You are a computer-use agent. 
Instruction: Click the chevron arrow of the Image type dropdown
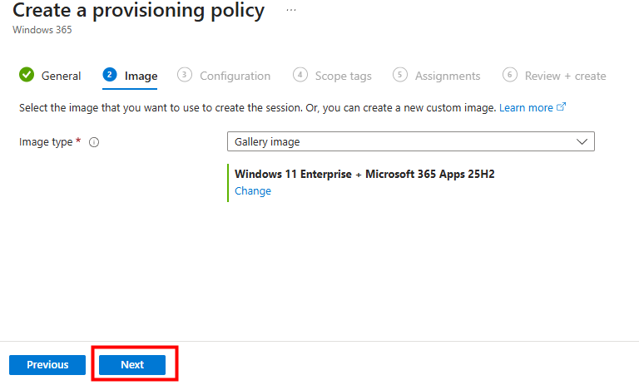pos(582,142)
